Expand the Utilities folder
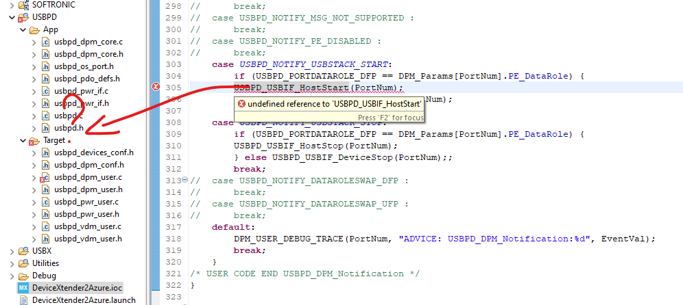683x305 pixels. 12,263
